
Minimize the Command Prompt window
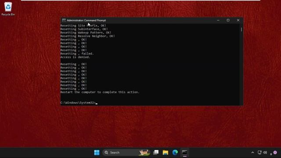click(218, 20)
